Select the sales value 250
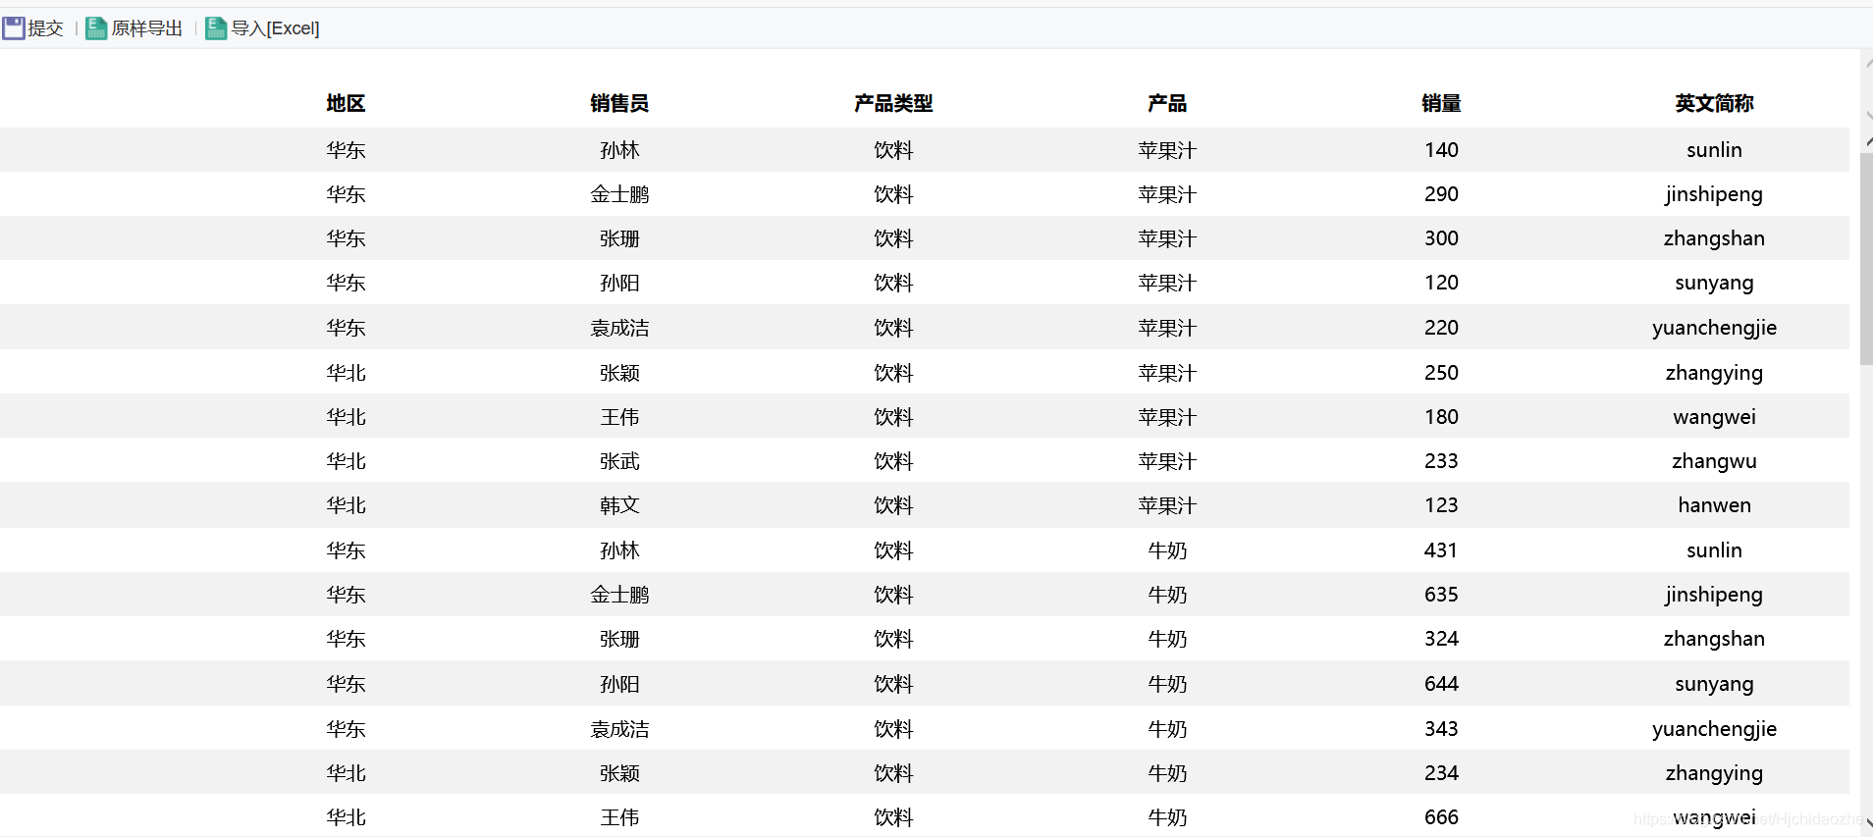The image size is (1873, 837). pyautogui.click(x=1441, y=373)
